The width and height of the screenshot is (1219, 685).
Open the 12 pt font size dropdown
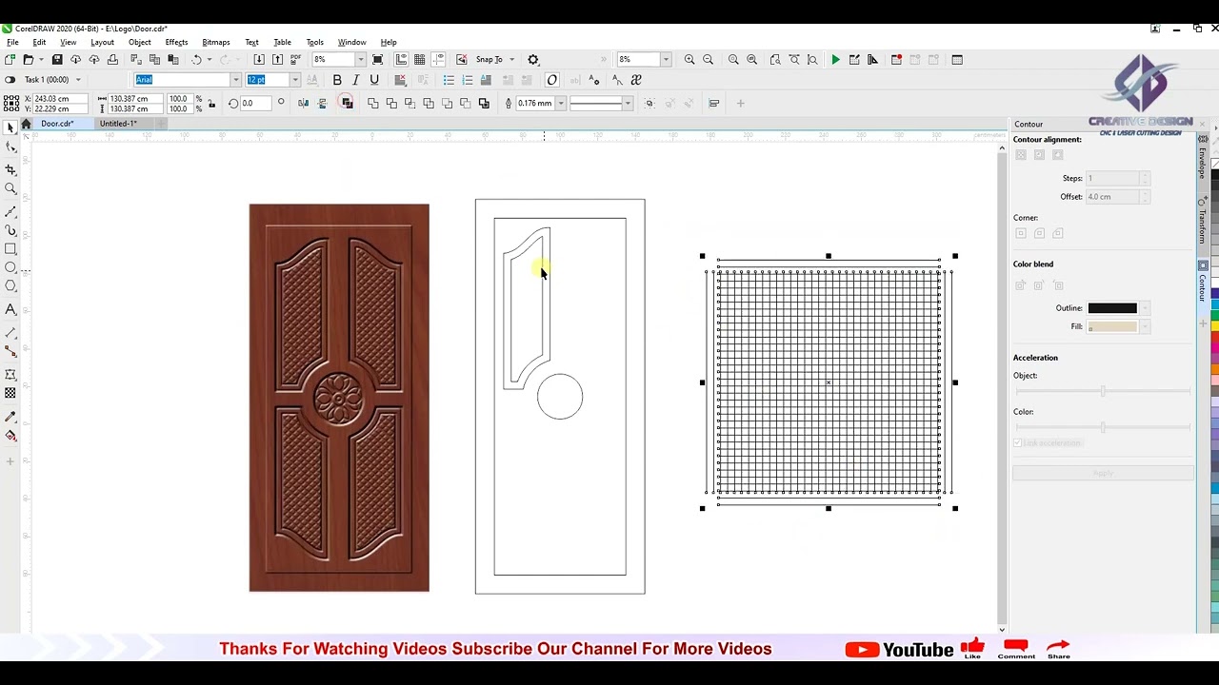295,80
